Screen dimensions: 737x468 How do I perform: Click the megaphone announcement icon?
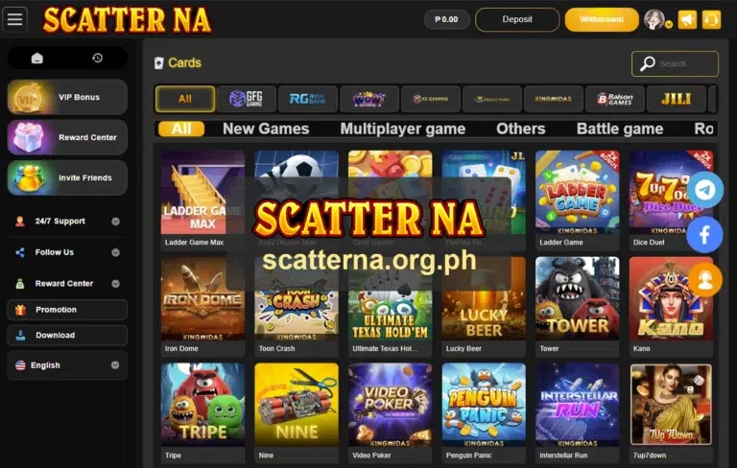click(687, 20)
